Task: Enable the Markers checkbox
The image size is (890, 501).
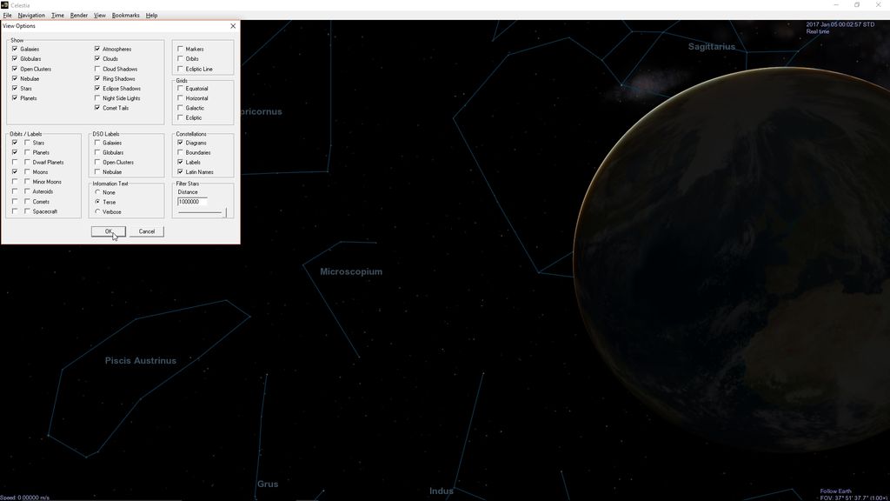Action: [181, 49]
